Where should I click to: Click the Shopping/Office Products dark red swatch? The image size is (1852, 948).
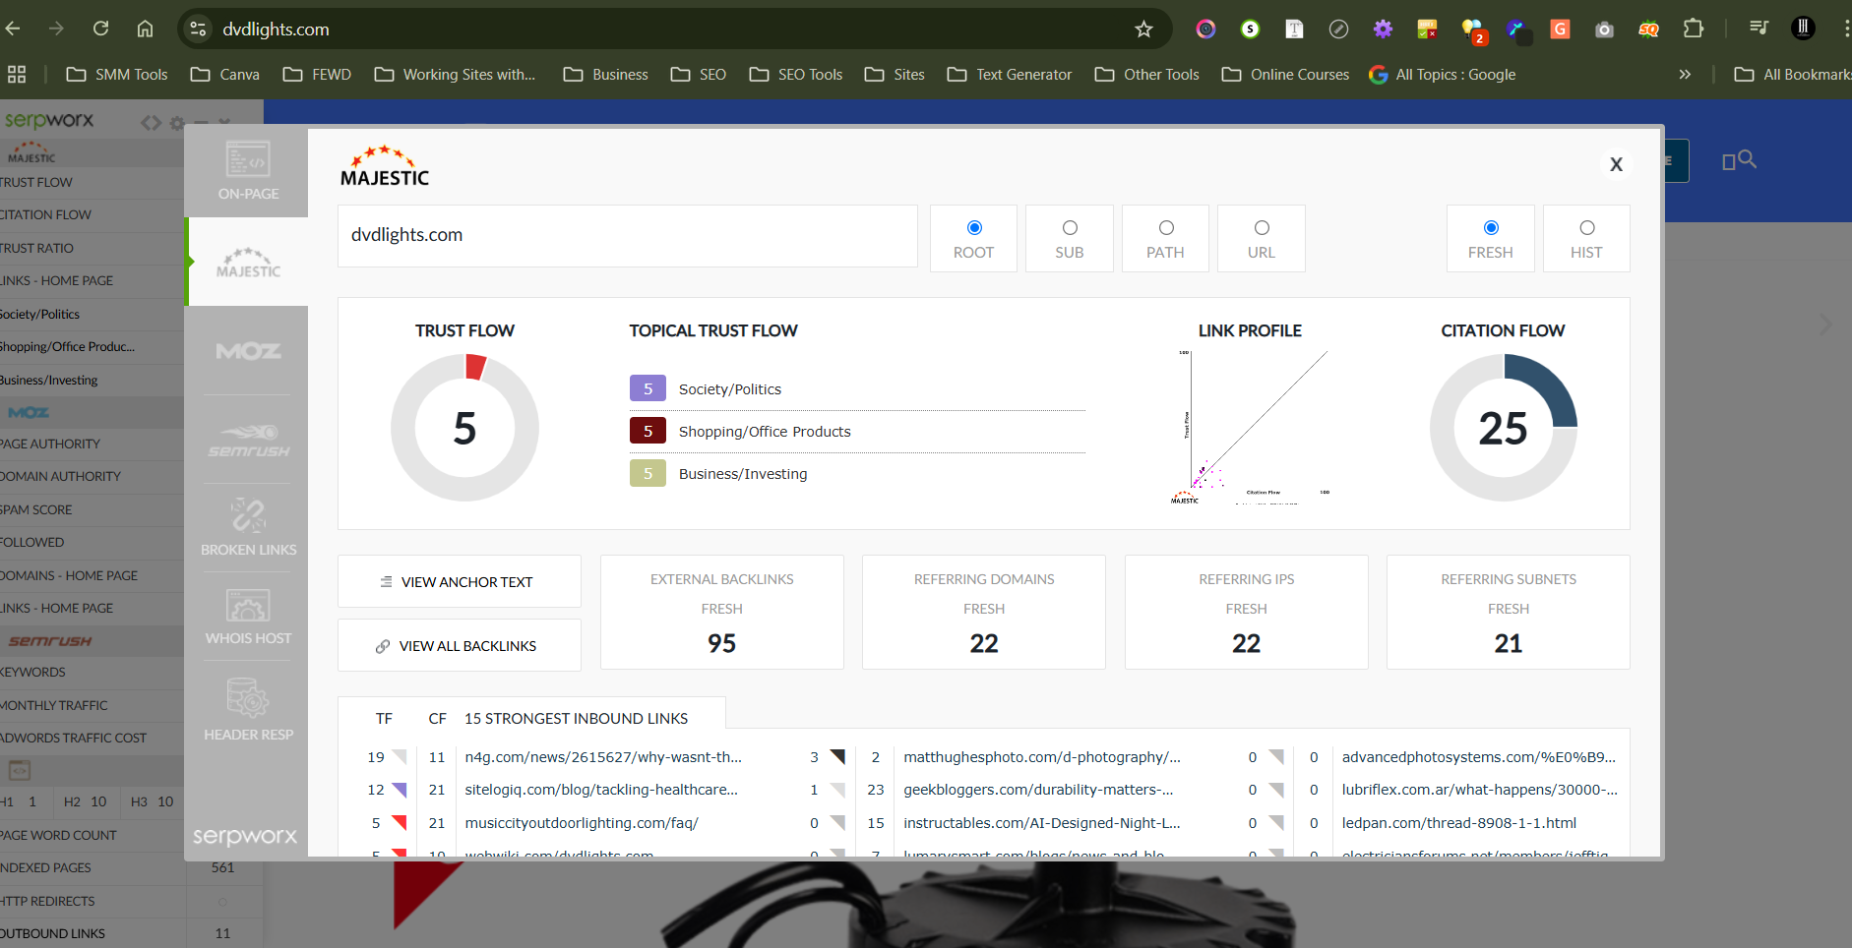tap(648, 431)
